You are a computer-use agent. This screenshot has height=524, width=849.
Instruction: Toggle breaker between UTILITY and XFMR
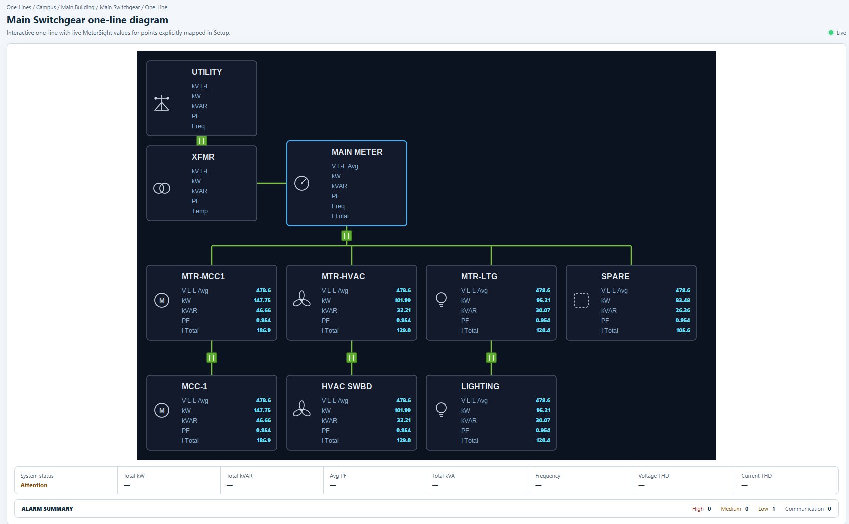pos(202,141)
